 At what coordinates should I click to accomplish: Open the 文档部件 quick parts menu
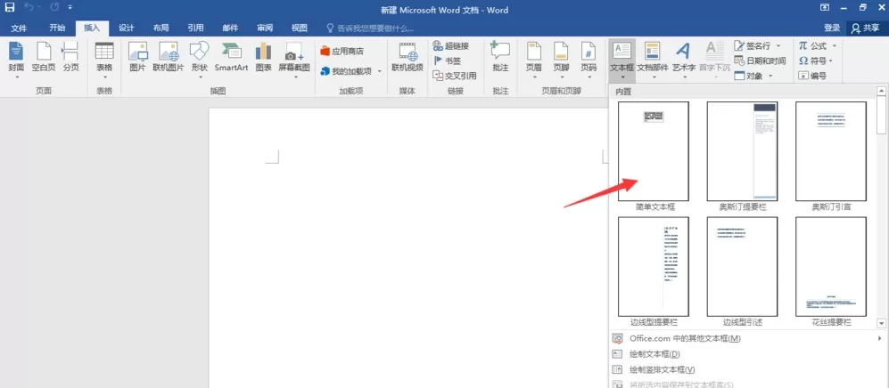653,60
